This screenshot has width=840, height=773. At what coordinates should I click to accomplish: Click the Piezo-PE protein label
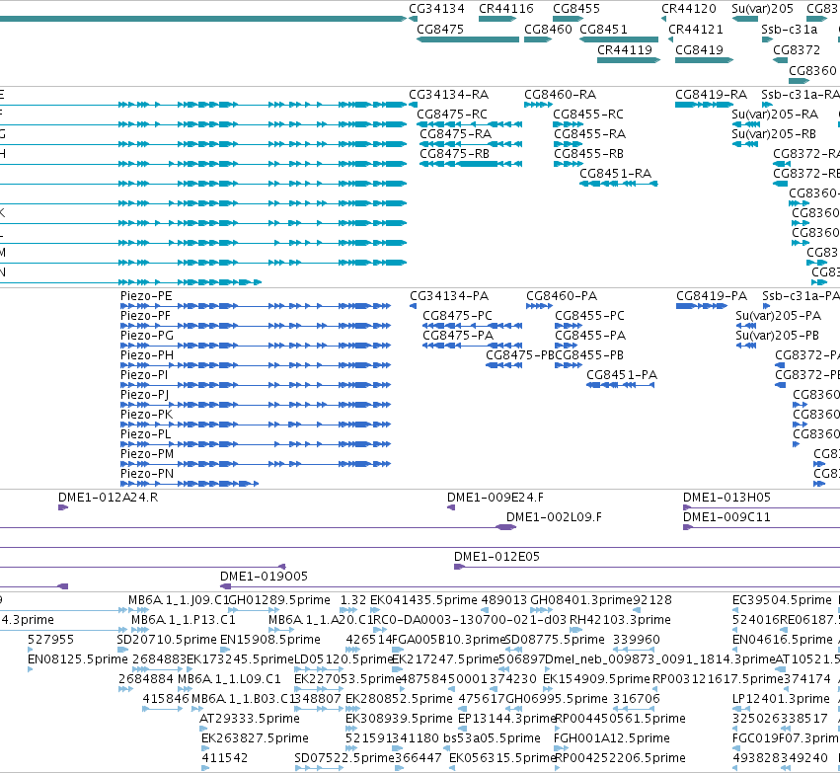[146, 296]
